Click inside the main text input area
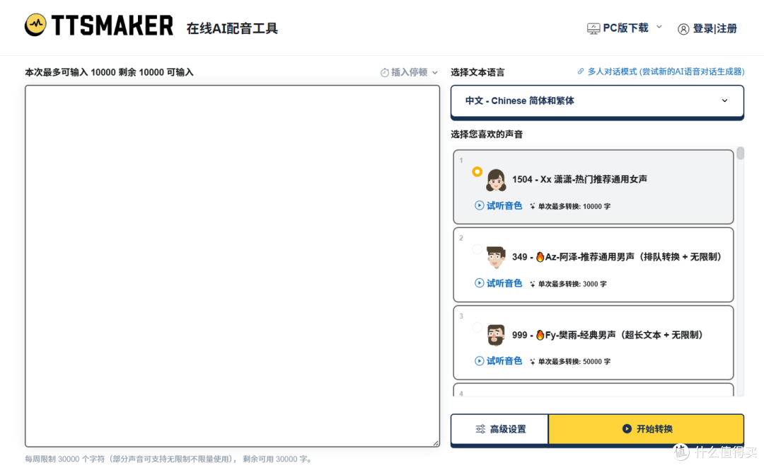The image size is (764, 468). click(x=233, y=266)
